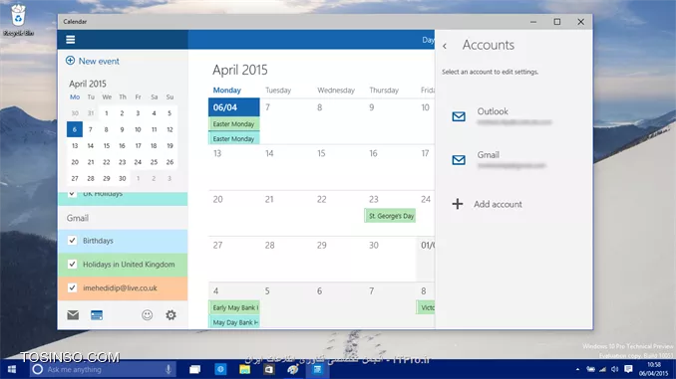This screenshot has width=676, height=379.
Task: Go back from the Accounts panel
Action: [445, 46]
